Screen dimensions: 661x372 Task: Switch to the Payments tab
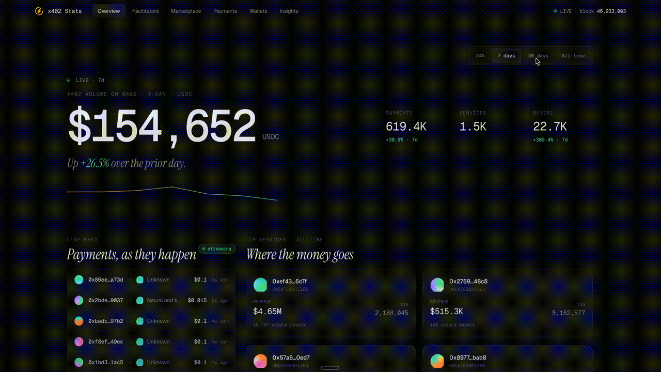(x=225, y=11)
